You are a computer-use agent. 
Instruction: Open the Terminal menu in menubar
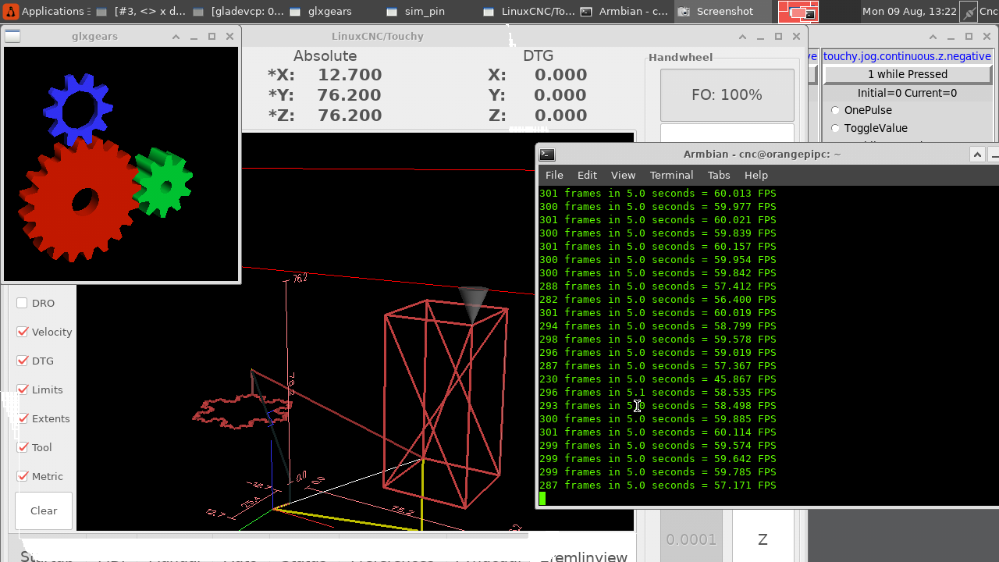pyautogui.click(x=671, y=175)
